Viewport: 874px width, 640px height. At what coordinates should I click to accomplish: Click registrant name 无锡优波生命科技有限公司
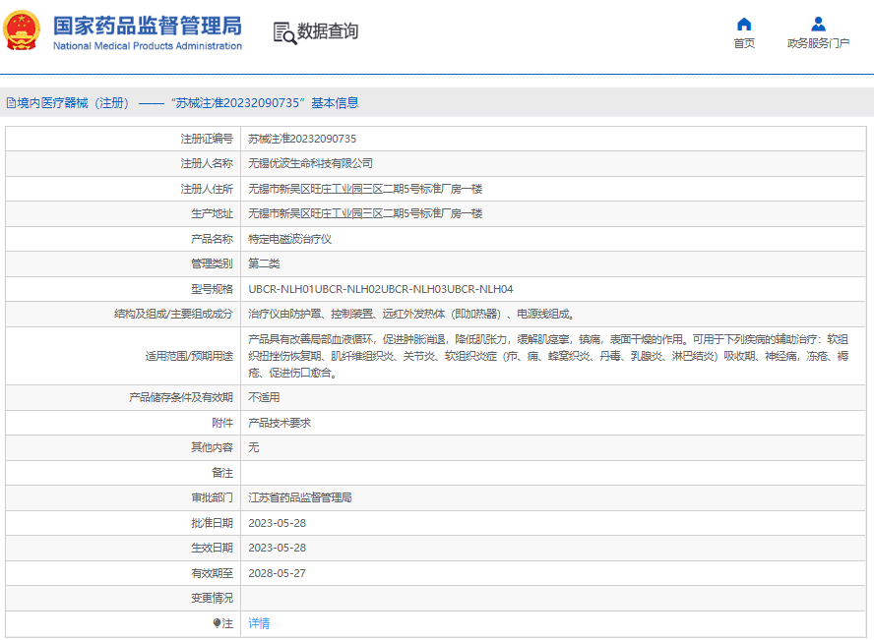(x=310, y=163)
